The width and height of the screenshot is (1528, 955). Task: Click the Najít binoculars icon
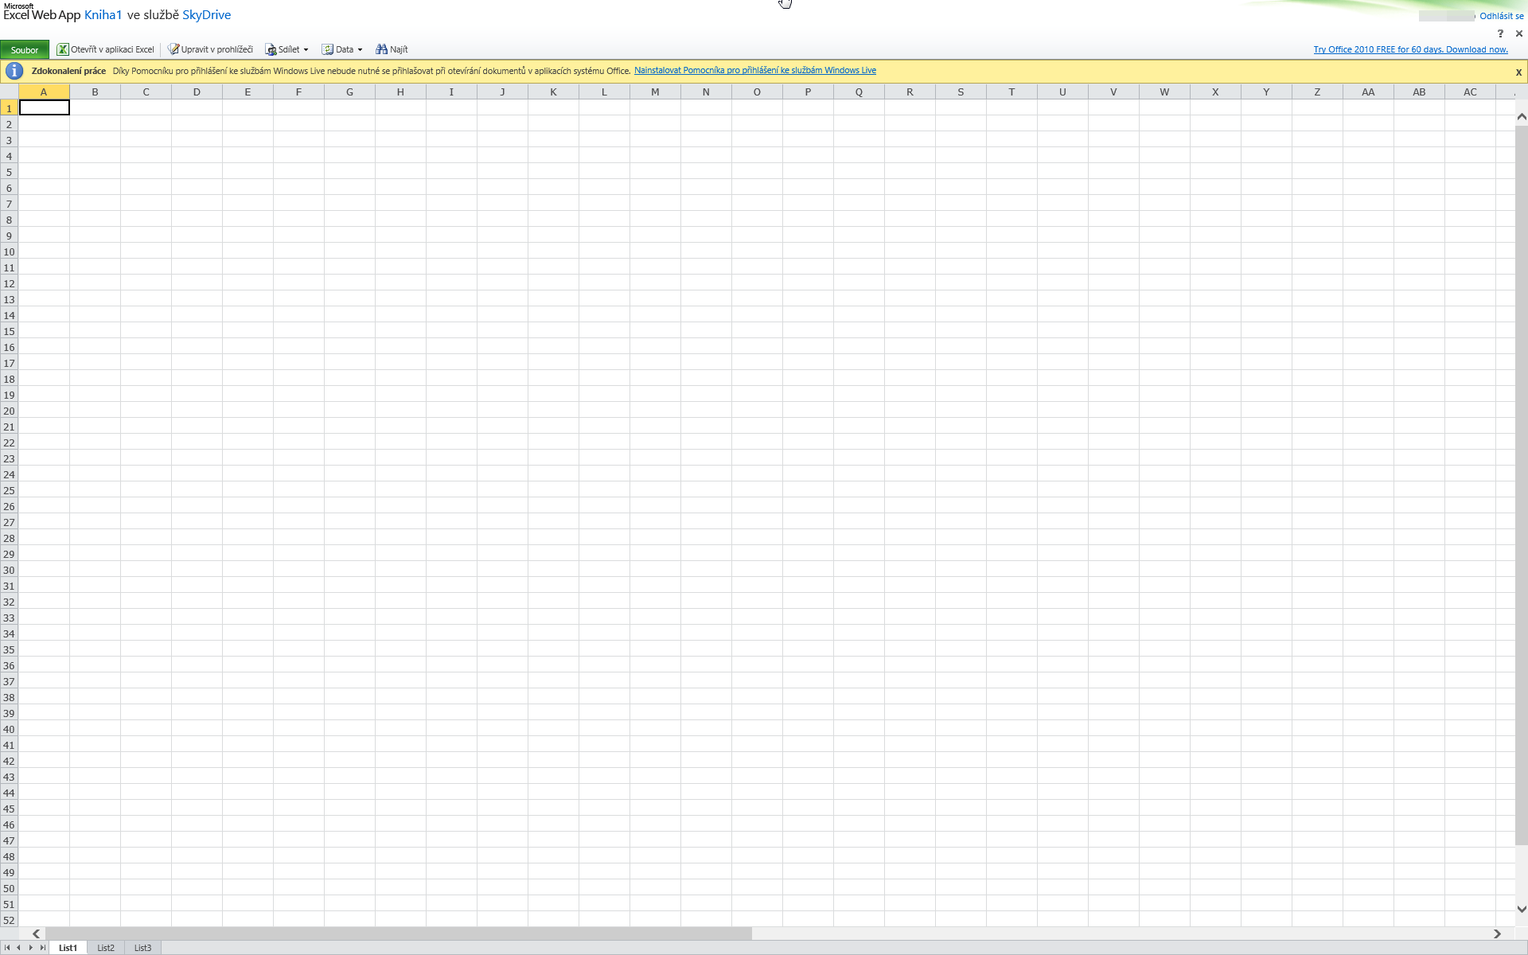point(381,49)
